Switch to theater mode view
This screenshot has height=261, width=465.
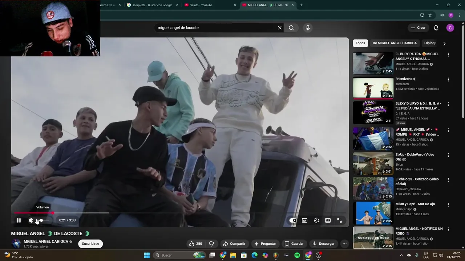[328, 220]
